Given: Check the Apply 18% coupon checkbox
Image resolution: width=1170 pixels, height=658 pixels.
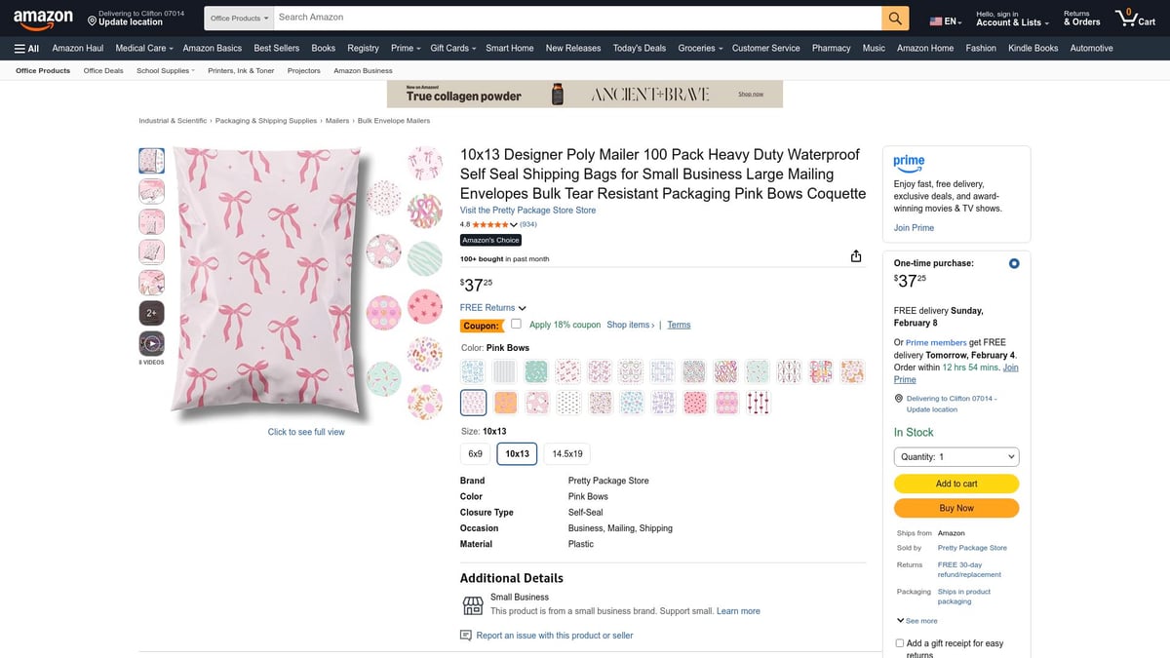Looking at the screenshot, I should pos(516,325).
